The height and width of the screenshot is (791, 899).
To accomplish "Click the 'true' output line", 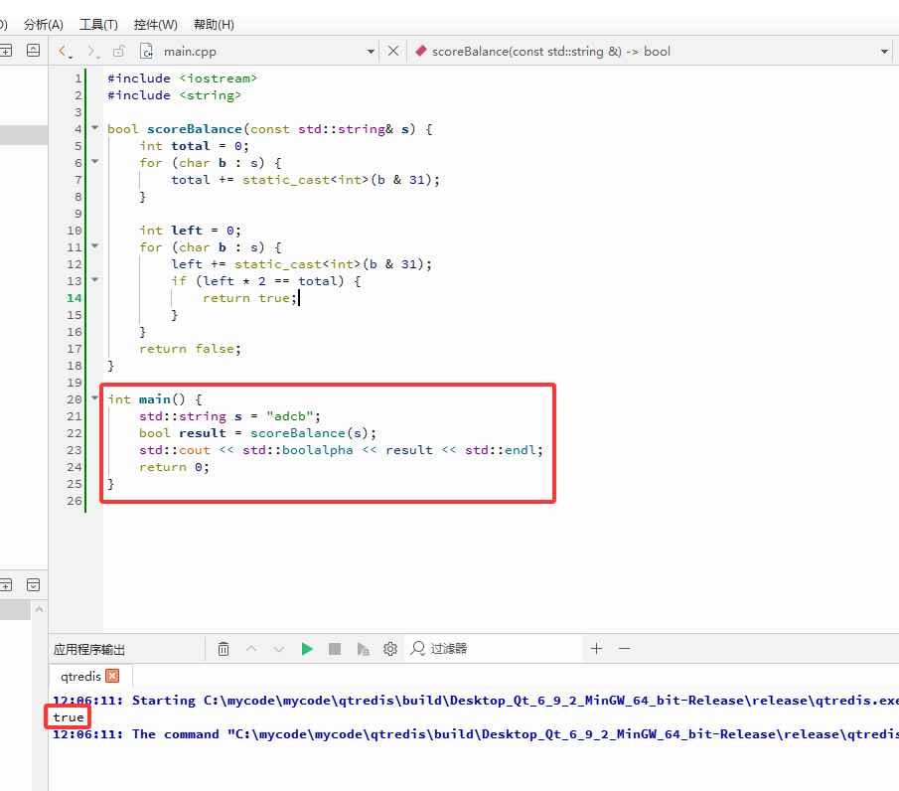I will click(x=69, y=717).
